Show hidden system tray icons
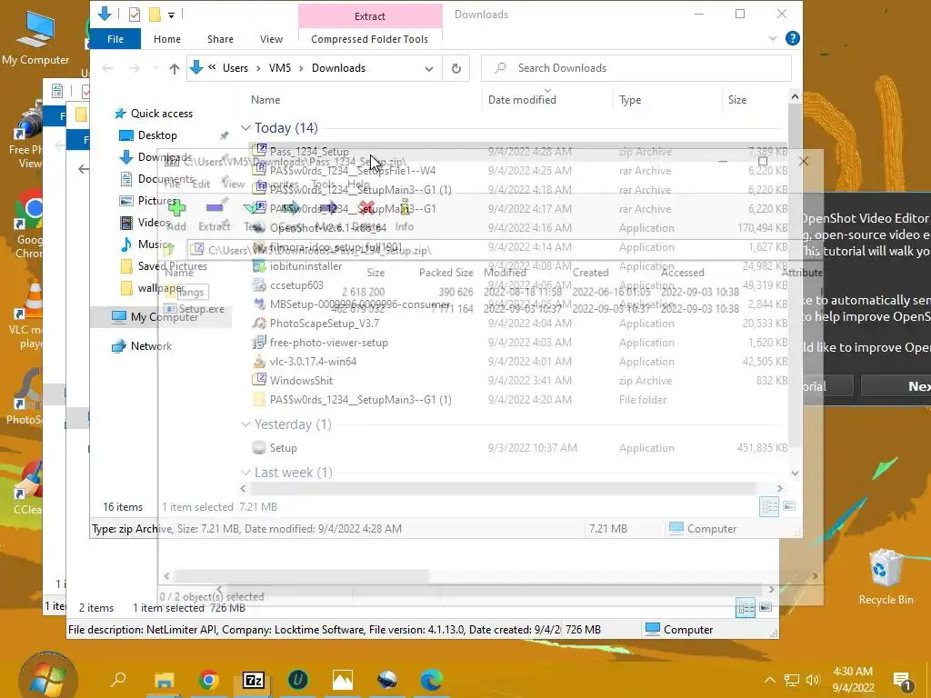This screenshot has width=931, height=698. (769, 680)
